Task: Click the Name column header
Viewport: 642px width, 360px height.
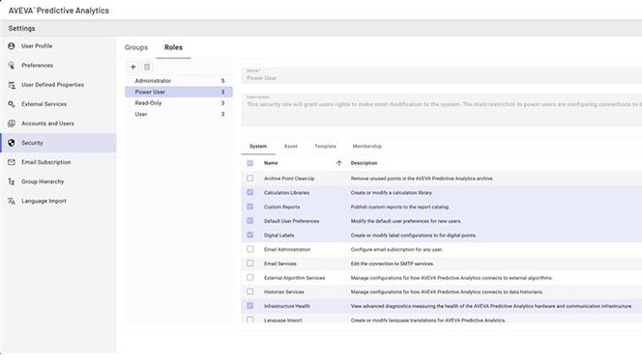Action: coord(271,163)
